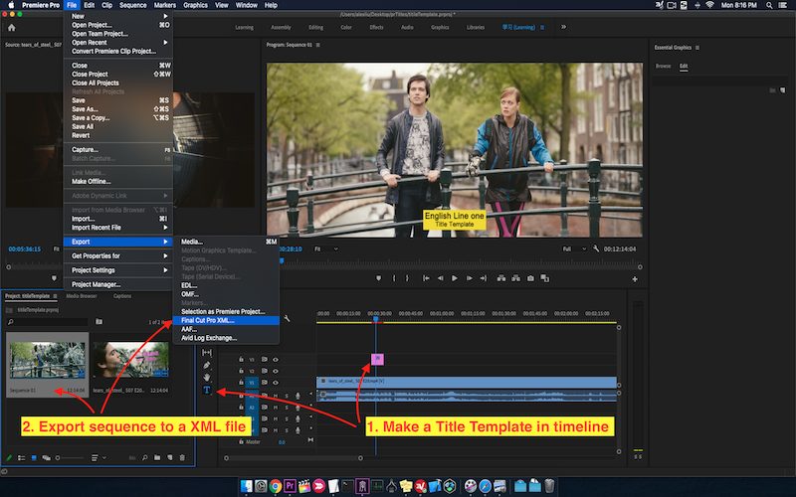Toggle V3 track output eye icon
Viewport: 796px width, 497px height.
point(276,360)
